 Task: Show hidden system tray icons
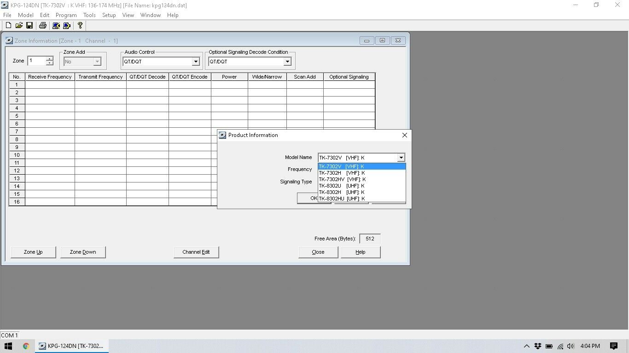[527, 346]
